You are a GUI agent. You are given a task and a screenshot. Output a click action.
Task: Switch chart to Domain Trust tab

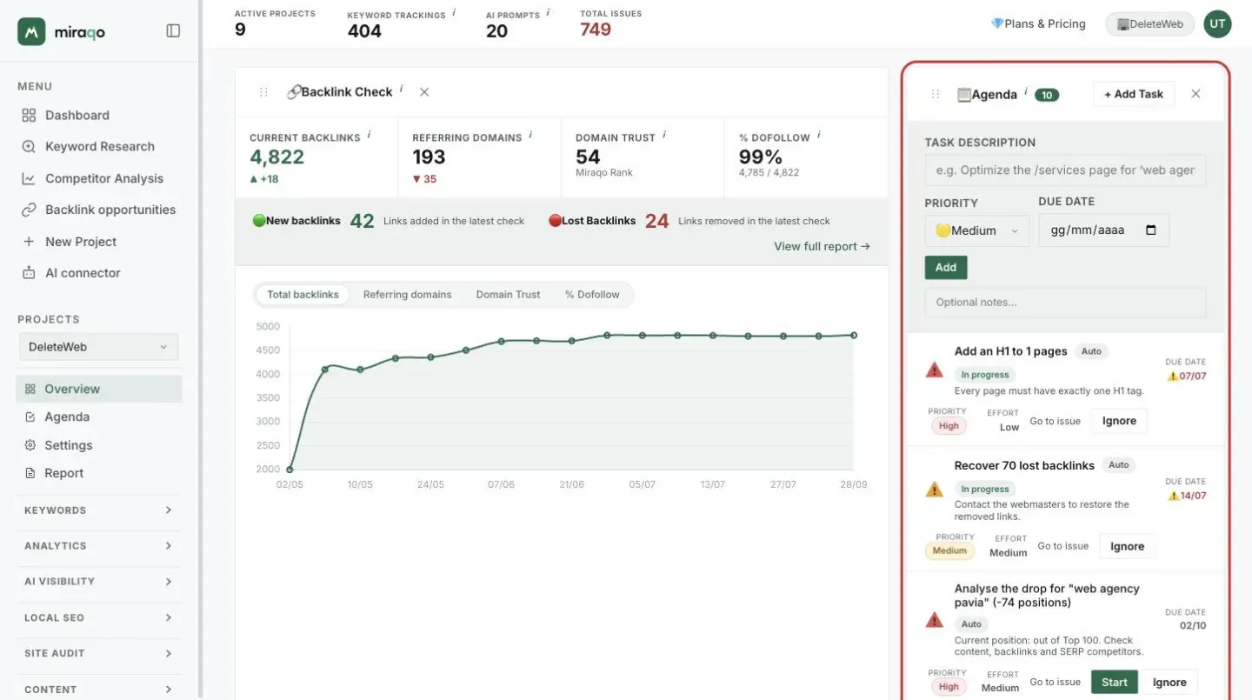tap(508, 295)
